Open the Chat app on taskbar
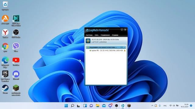The height and width of the screenshot is (109, 195). tap(91, 106)
